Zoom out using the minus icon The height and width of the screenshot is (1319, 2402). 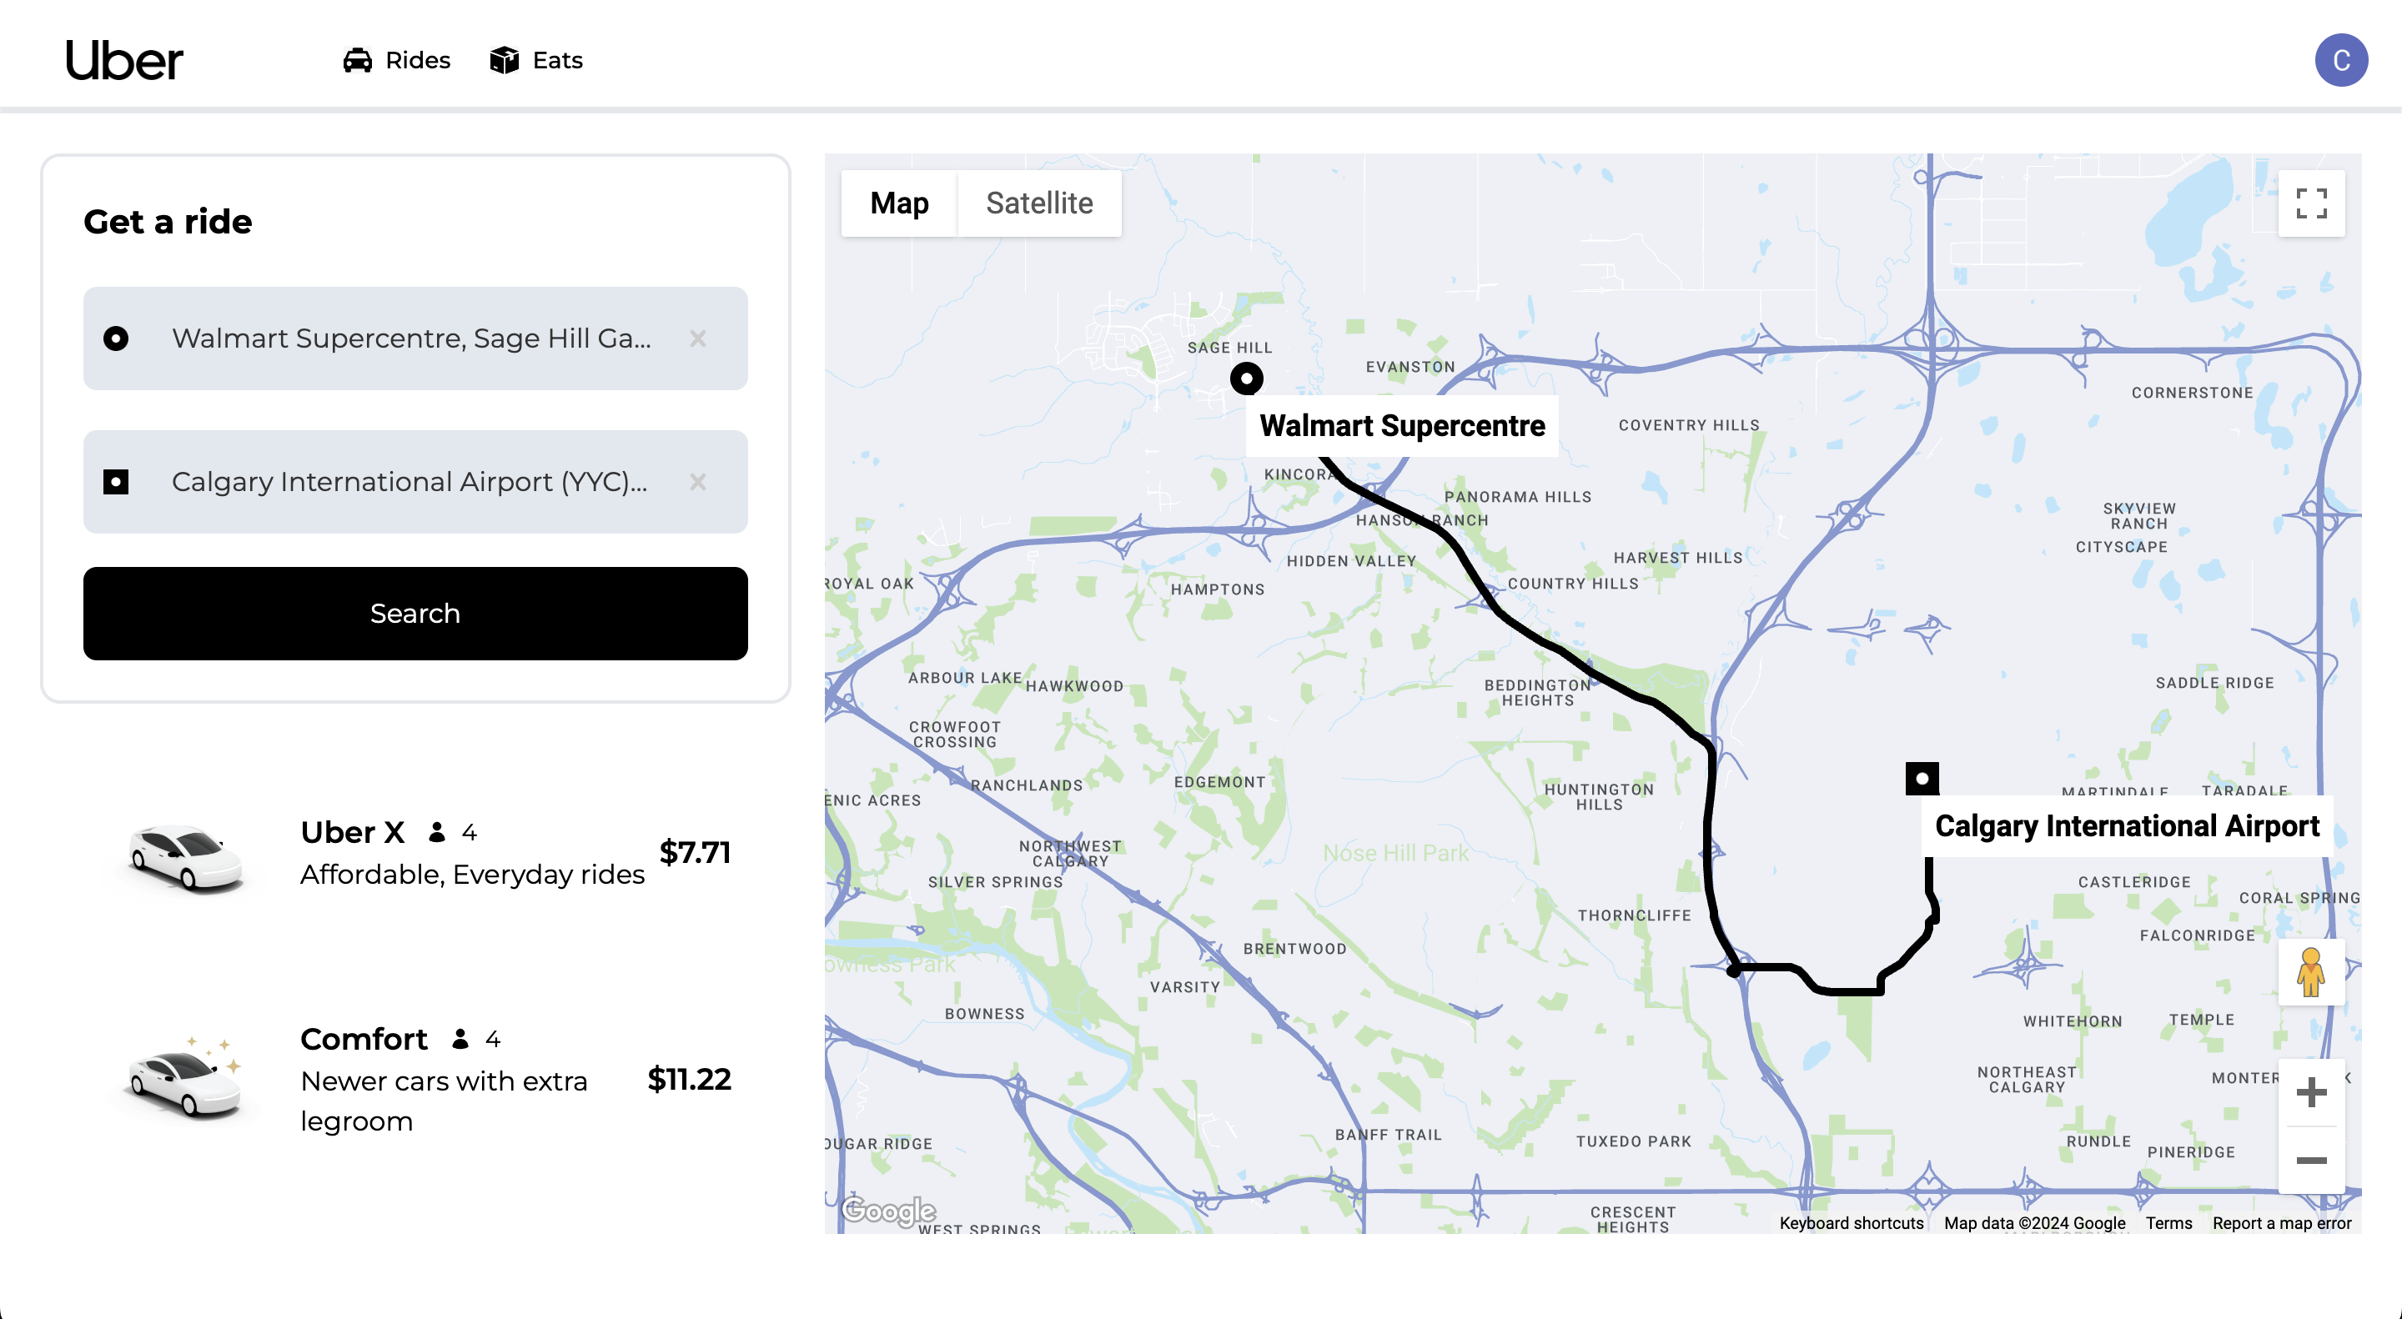coord(2312,1159)
